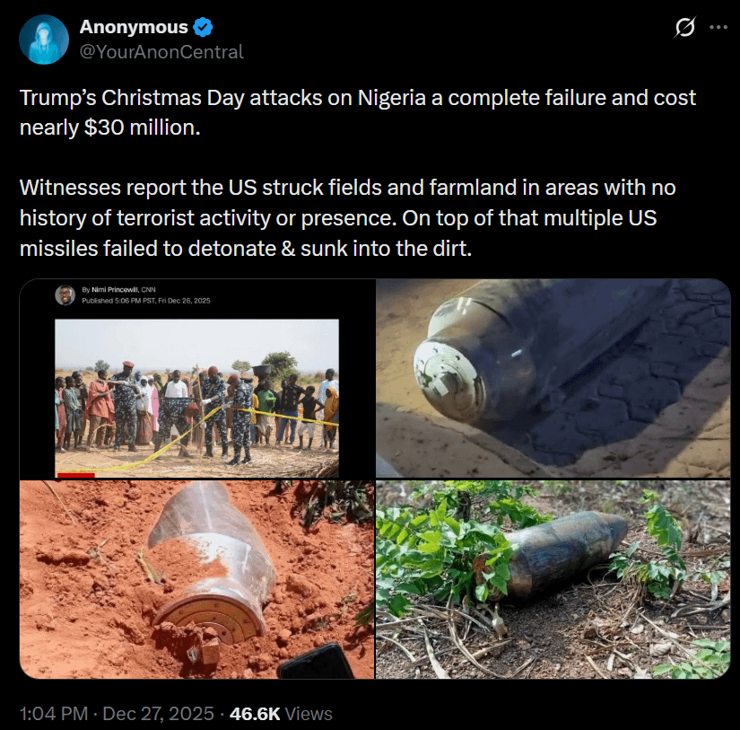Click the CNN author's small avatar
740x730 pixels.
pos(65,295)
